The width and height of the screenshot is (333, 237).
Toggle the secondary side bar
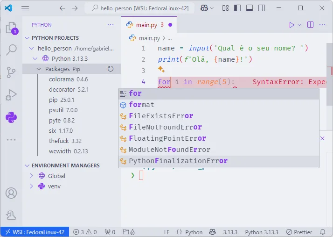tap(262, 8)
